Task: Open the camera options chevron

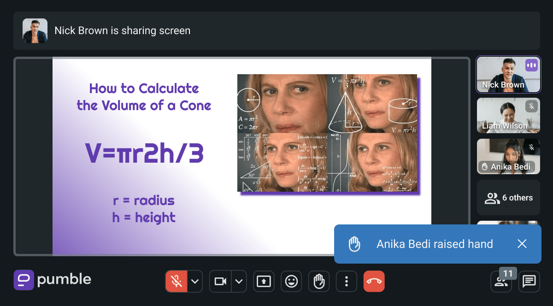Action: (x=239, y=281)
